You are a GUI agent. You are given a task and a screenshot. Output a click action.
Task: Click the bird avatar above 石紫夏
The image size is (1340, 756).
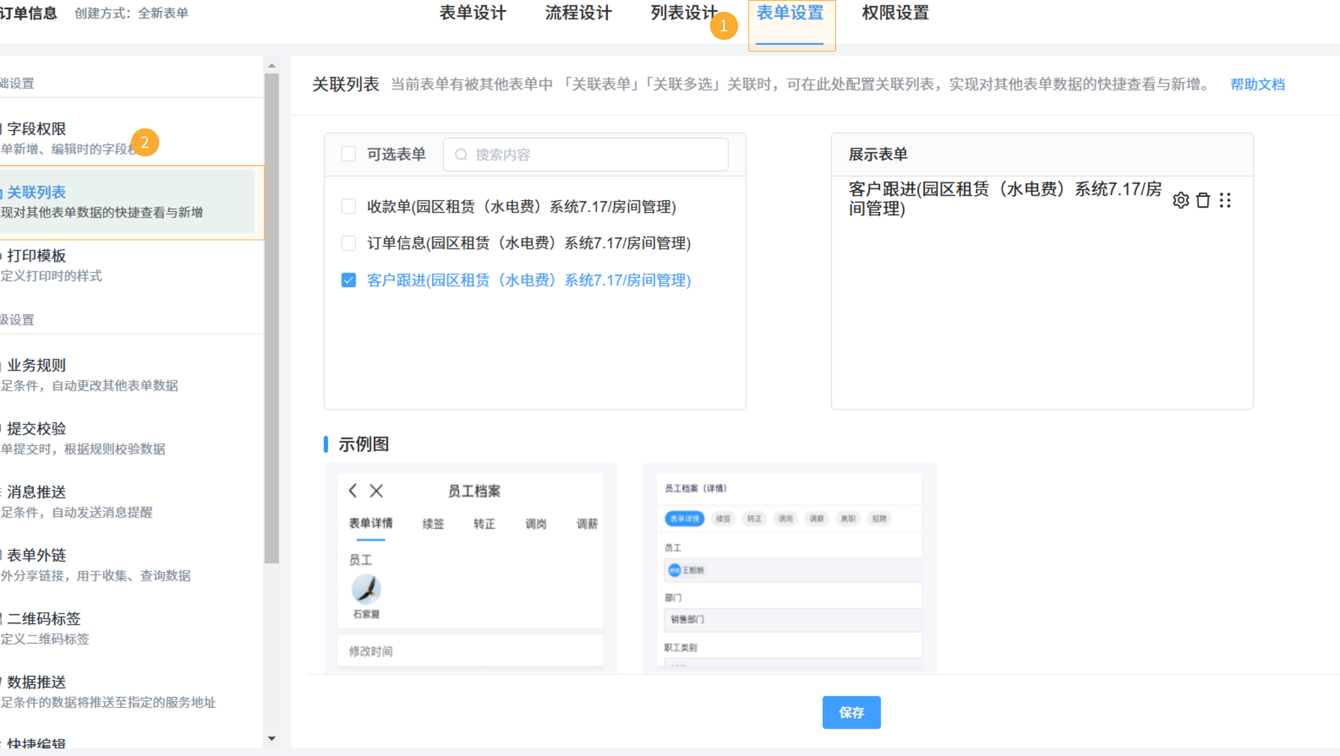click(x=366, y=589)
